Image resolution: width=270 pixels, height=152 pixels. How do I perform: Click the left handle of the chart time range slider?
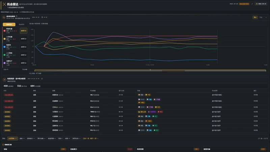[35, 70]
